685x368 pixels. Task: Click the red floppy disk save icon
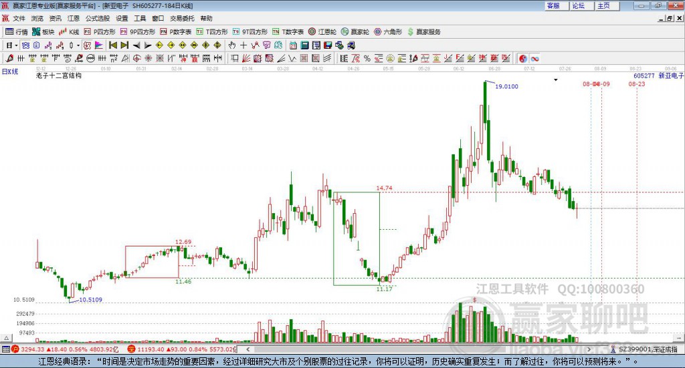(328, 45)
